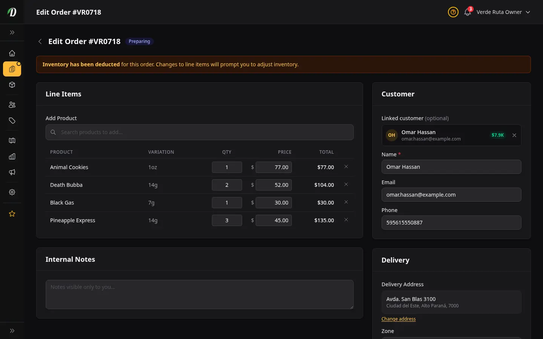Open the Home icon in sidebar

click(x=12, y=53)
